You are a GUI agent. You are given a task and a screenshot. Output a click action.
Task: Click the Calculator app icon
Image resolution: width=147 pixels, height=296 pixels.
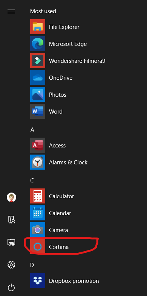pos(38,196)
